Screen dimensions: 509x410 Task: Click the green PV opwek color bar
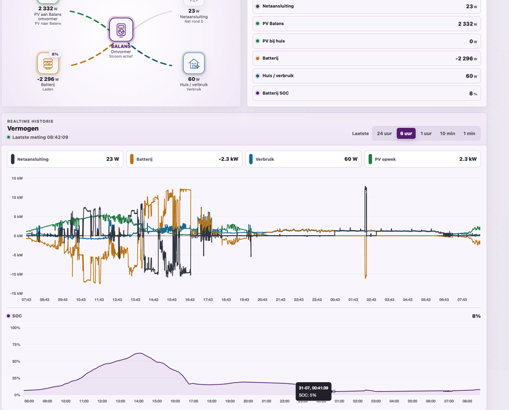pos(370,160)
